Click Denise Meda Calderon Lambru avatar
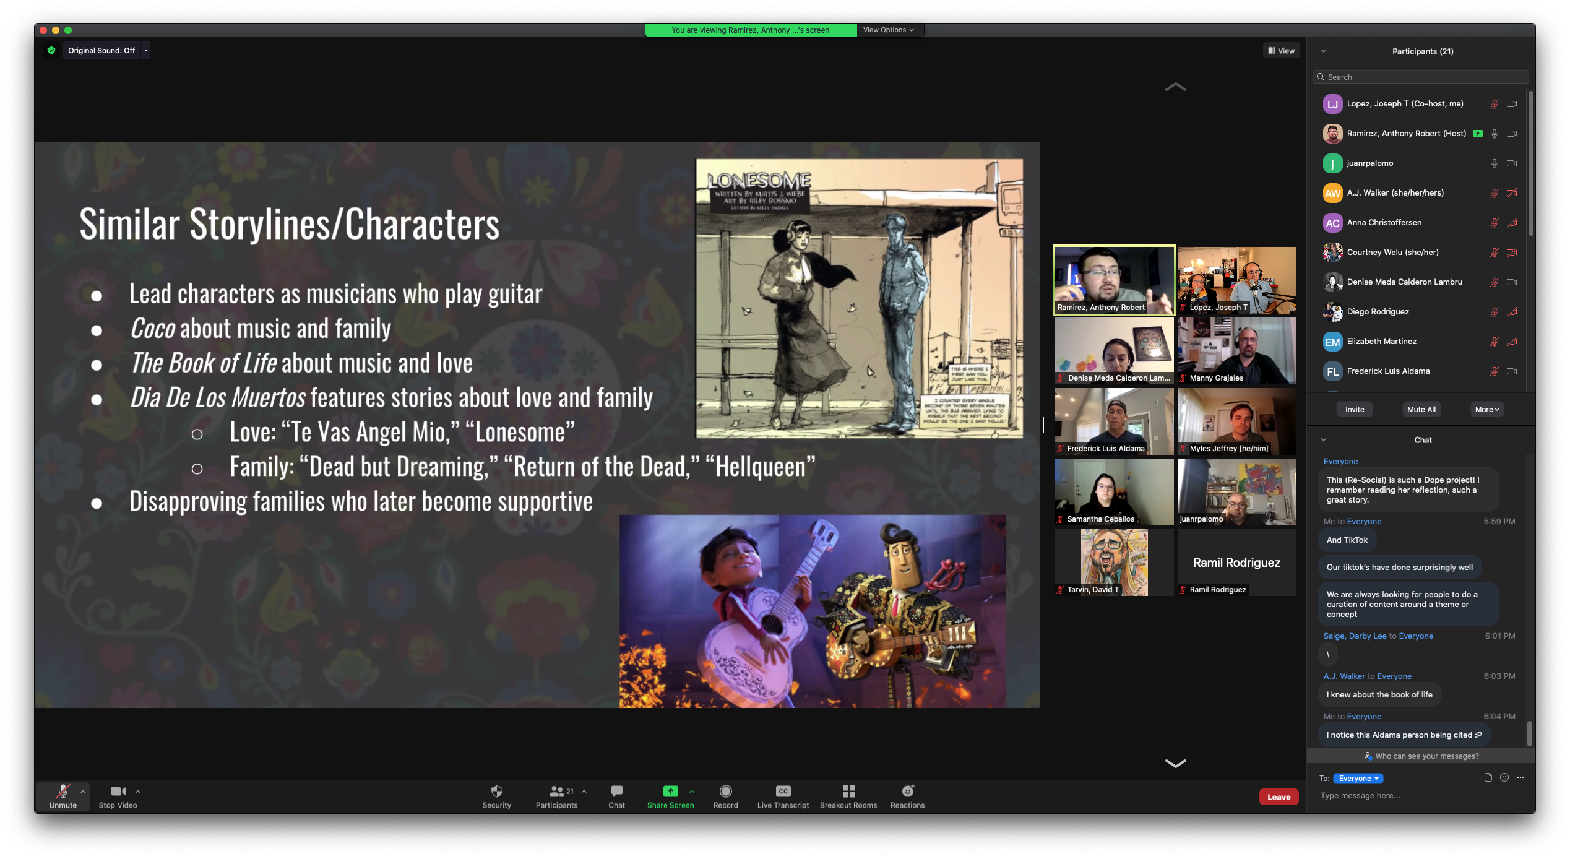1570x859 pixels. pos(1332,282)
